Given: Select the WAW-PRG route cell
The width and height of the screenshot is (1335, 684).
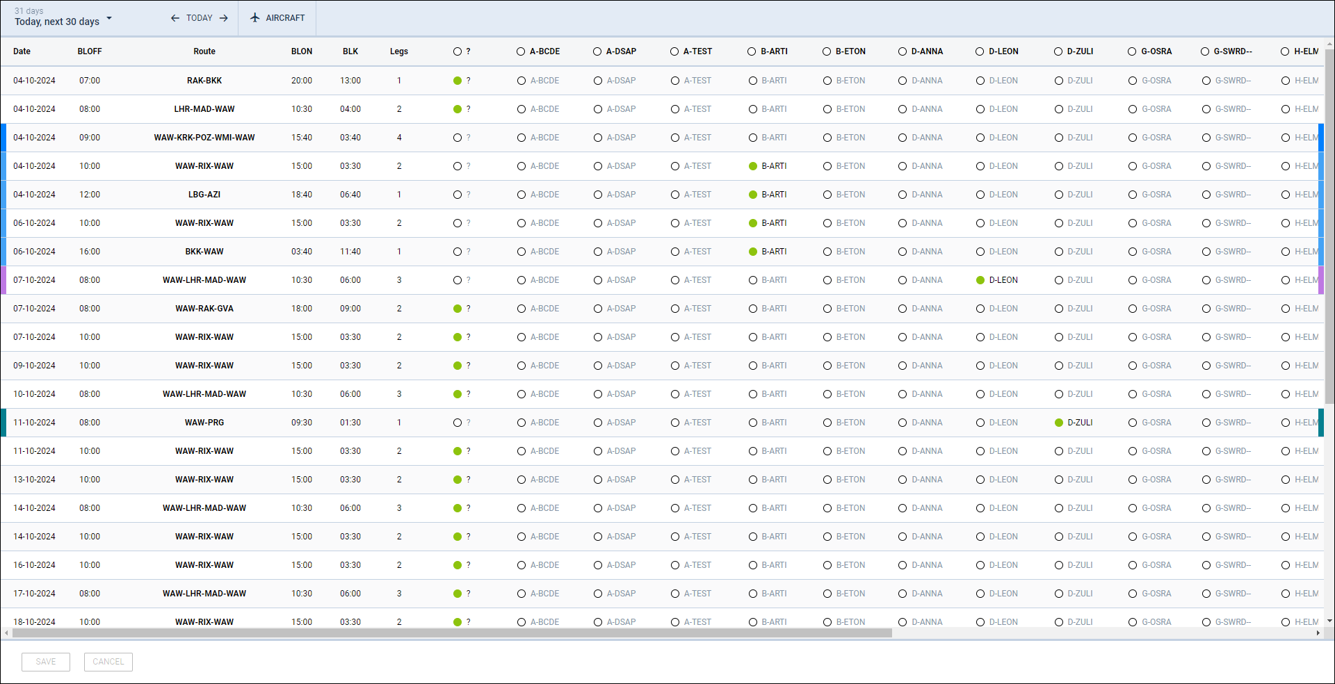Looking at the screenshot, I should [204, 423].
